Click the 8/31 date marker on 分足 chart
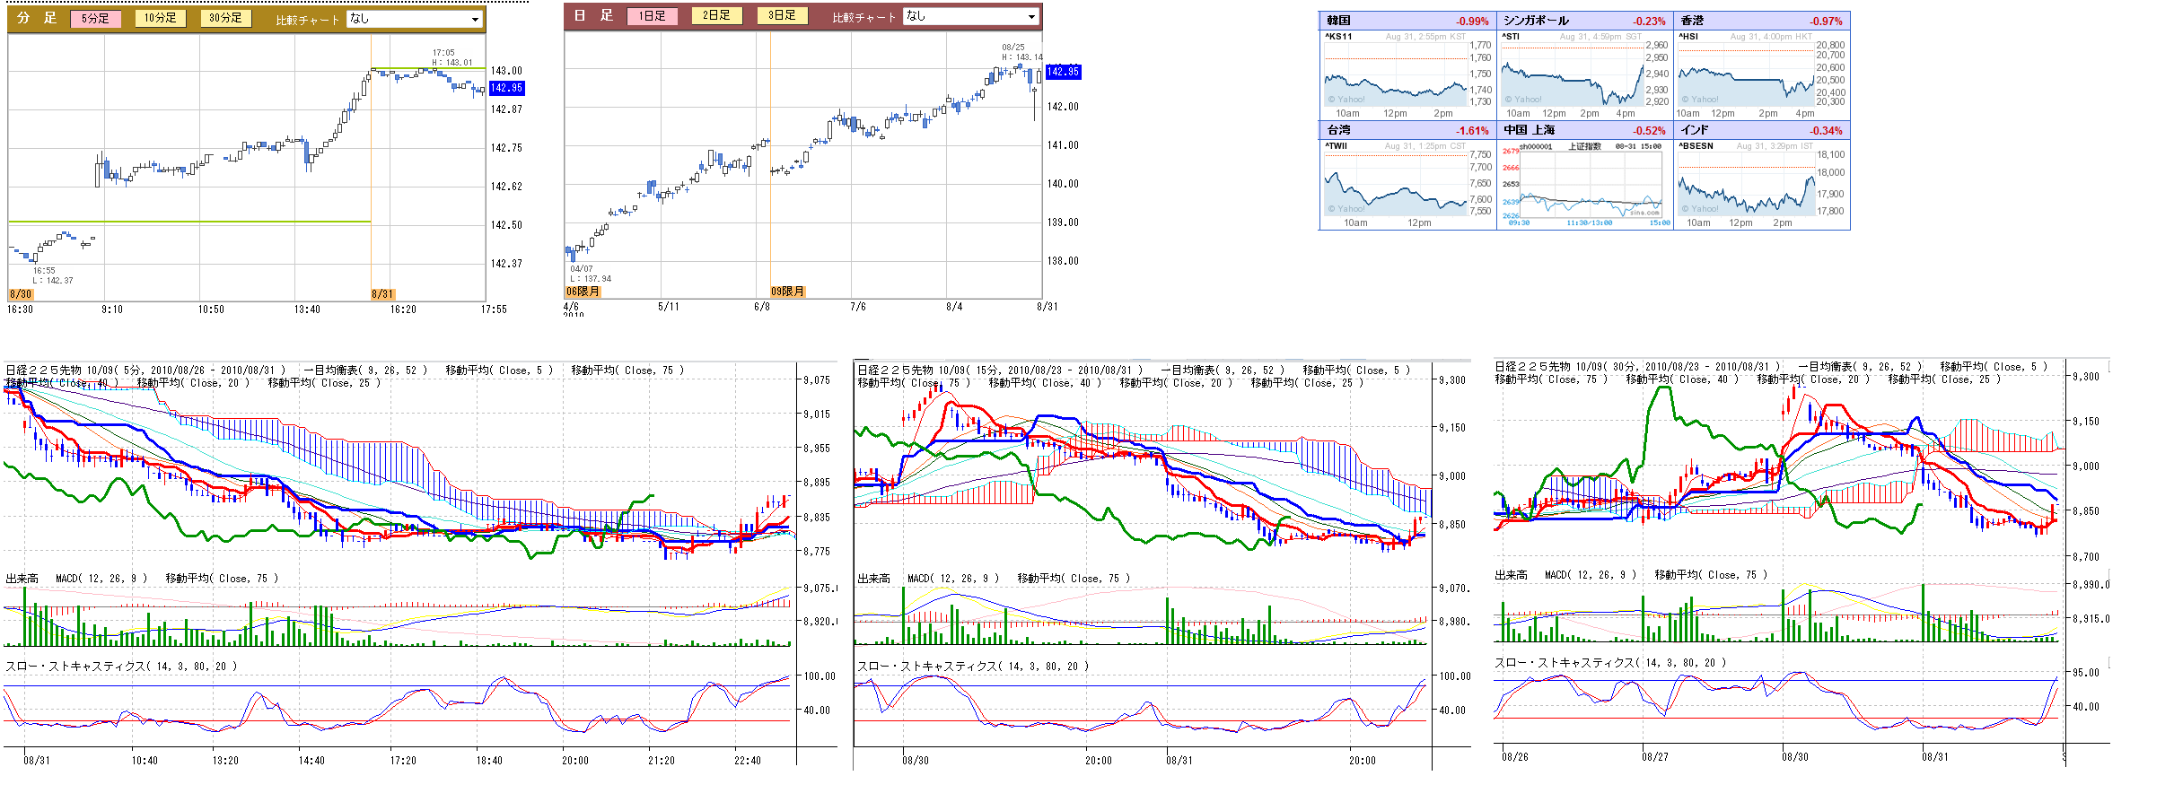The height and width of the screenshot is (802, 2174). coord(382,294)
